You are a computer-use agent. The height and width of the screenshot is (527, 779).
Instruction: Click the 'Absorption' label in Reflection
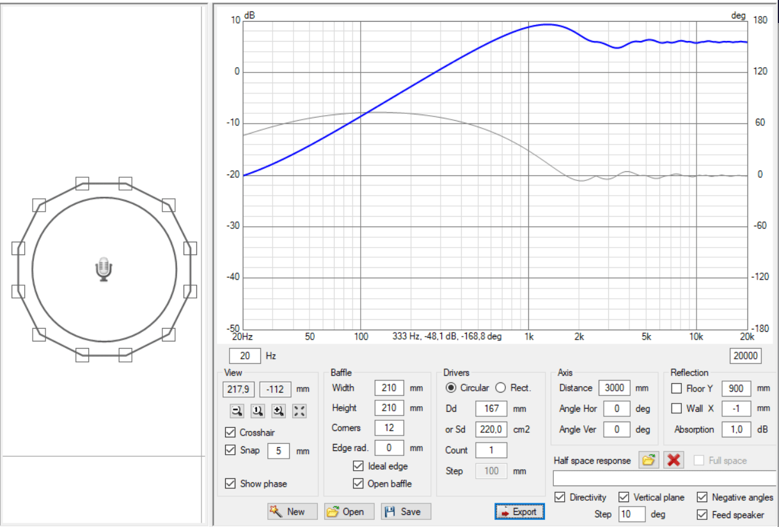694,429
